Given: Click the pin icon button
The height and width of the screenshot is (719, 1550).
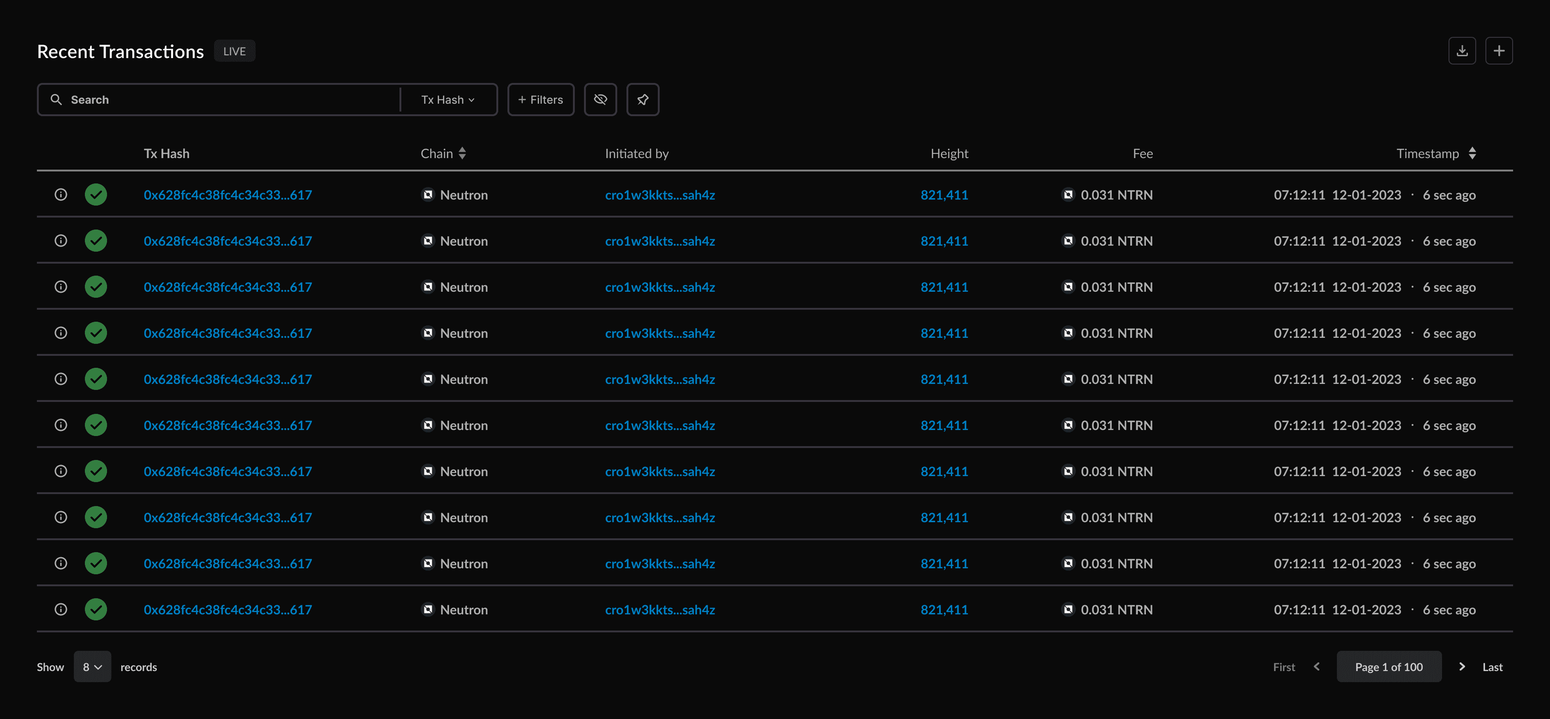Looking at the screenshot, I should click(x=642, y=100).
